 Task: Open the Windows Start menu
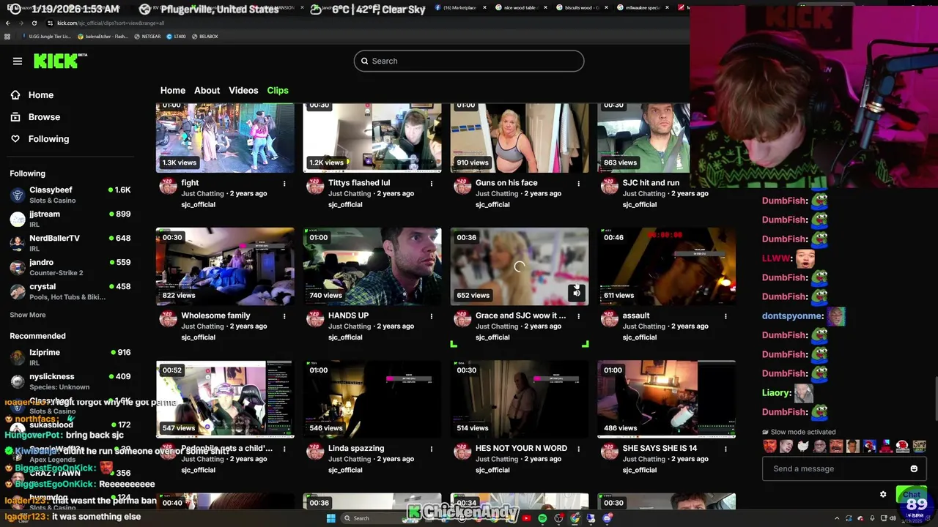pos(330,518)
